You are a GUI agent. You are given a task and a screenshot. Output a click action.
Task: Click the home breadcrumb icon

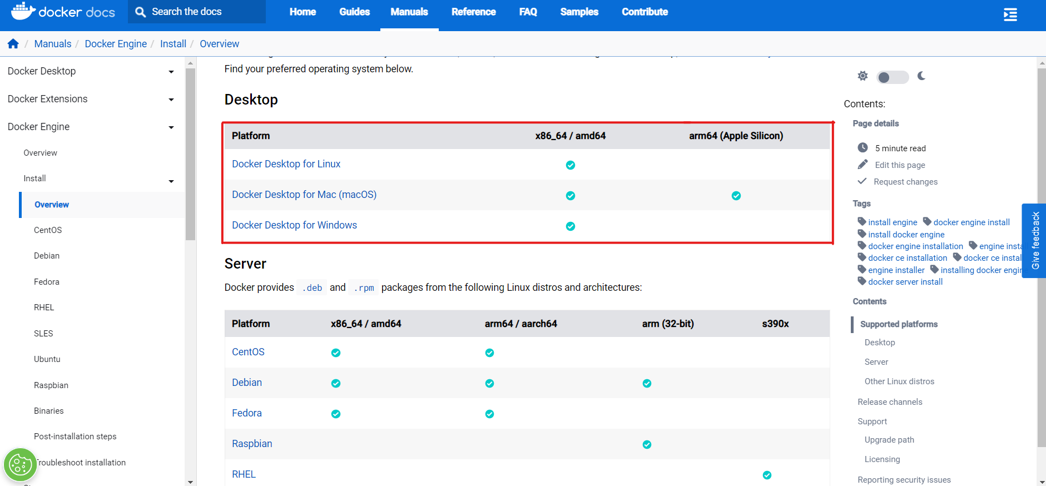click(13, 43)
